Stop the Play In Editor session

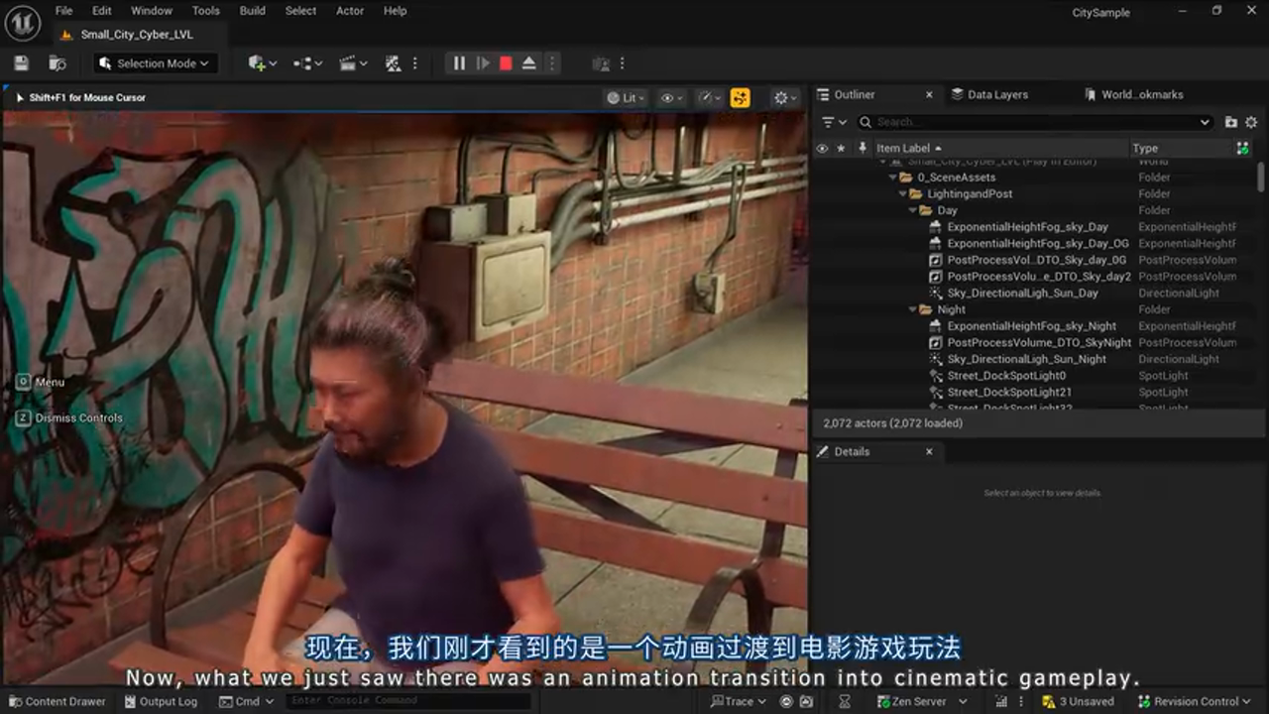505,62
